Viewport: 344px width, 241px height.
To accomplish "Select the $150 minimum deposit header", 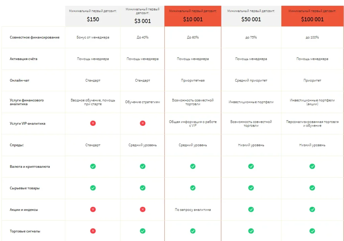I will click(x=93, y=16).
